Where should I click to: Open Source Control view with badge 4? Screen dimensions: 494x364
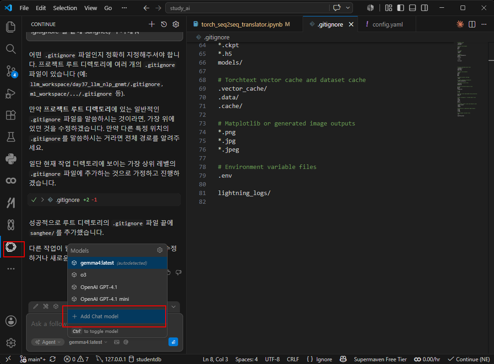11,71
